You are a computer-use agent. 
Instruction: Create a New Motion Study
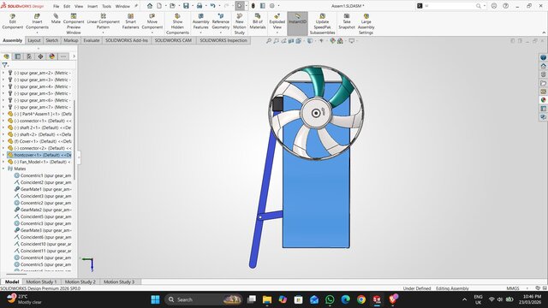(240, 24)
